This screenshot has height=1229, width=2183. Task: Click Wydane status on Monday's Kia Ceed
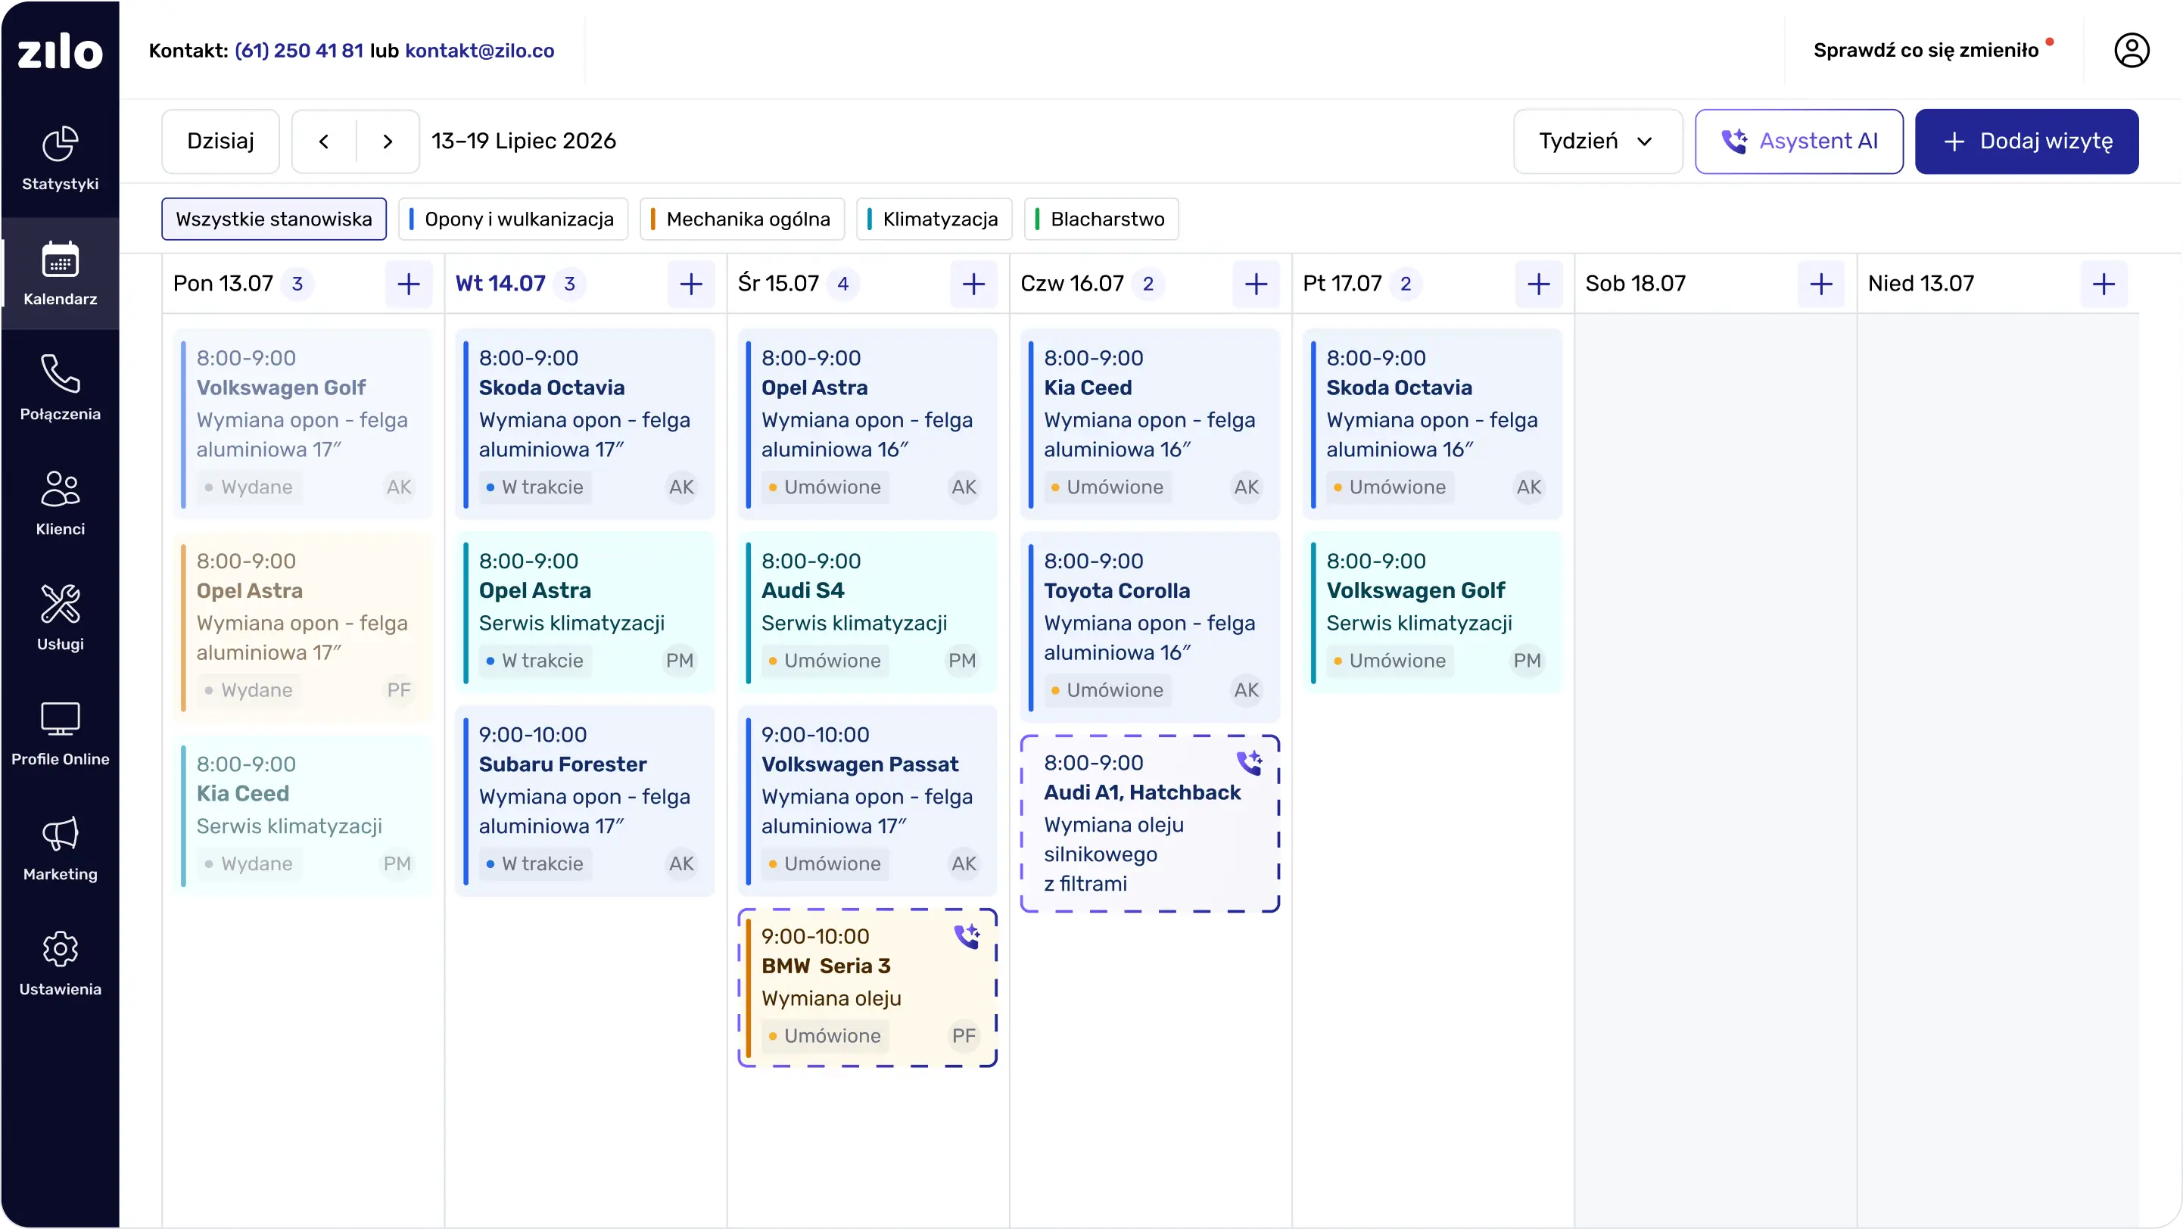249,864
